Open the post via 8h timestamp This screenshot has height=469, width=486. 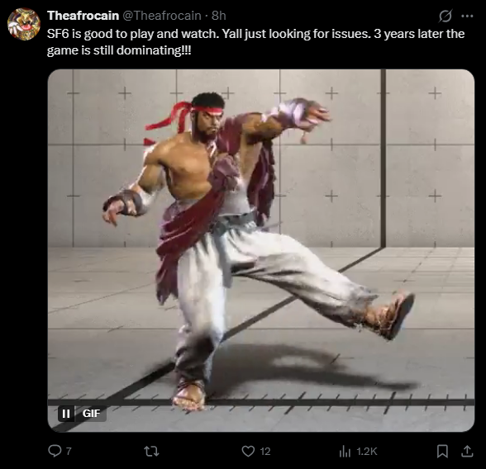[219, 16]
